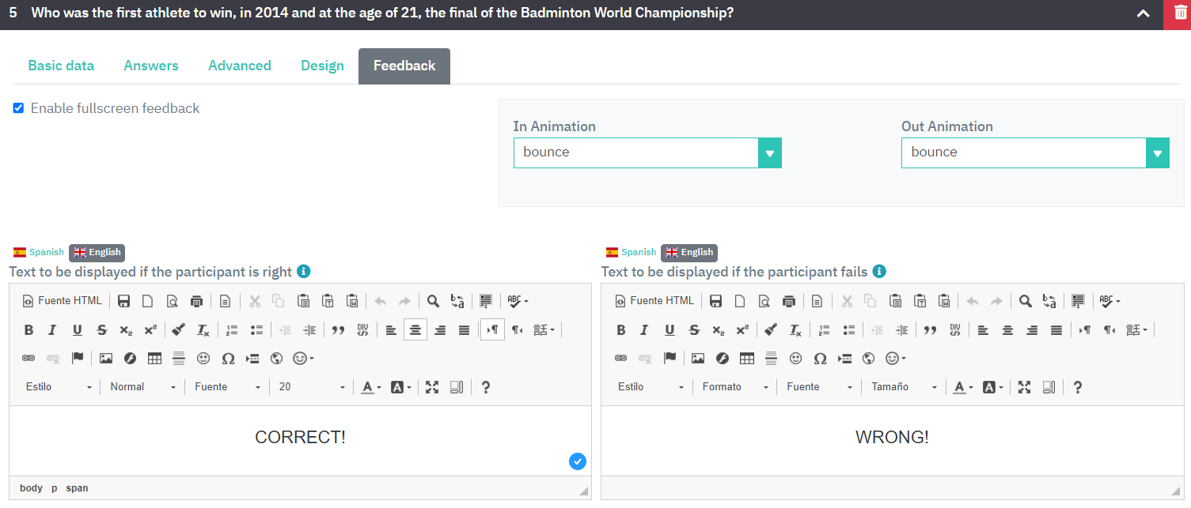This screenshot has height=508, width=1191.
Task: Switch to the Design tab
Action: pos(322,66)
